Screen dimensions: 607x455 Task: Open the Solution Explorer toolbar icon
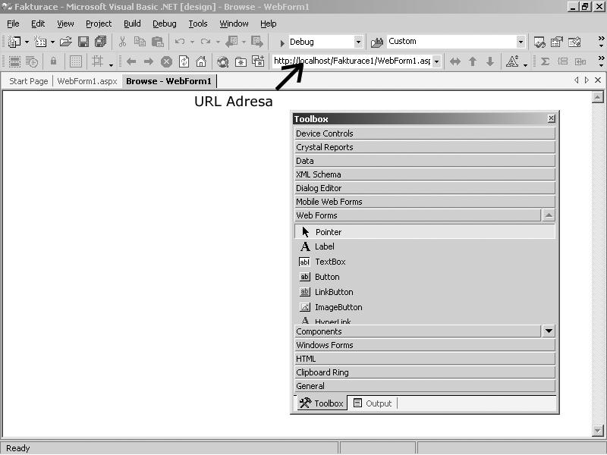click(539, 42)
